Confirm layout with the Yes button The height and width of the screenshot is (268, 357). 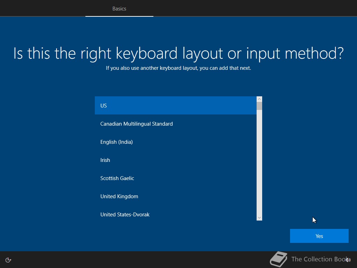[x=319, y=236]
